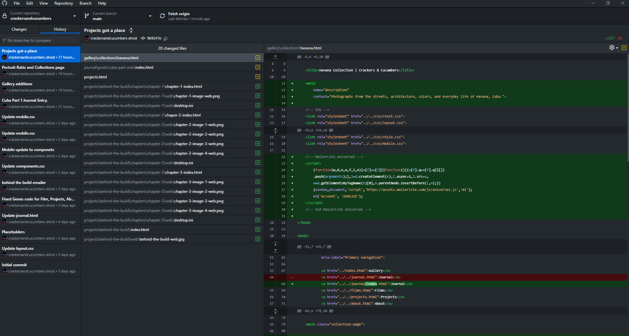The width and height of the screenshot is (629, 336).
Task: Select file behind-the-build-web.jpg
Action: [172, 239]
